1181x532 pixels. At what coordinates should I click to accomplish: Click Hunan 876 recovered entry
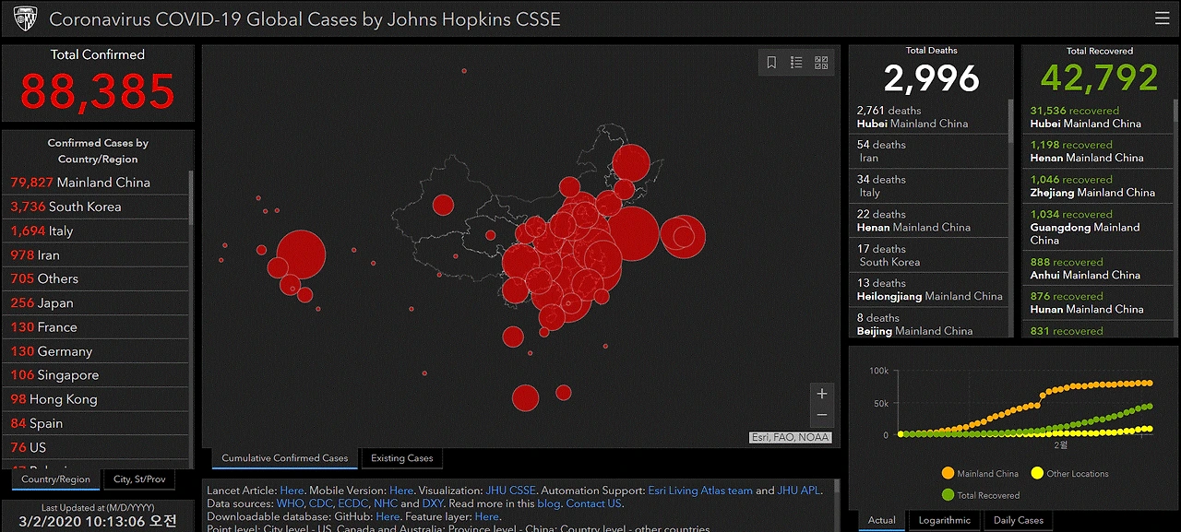coord(1098,302)
